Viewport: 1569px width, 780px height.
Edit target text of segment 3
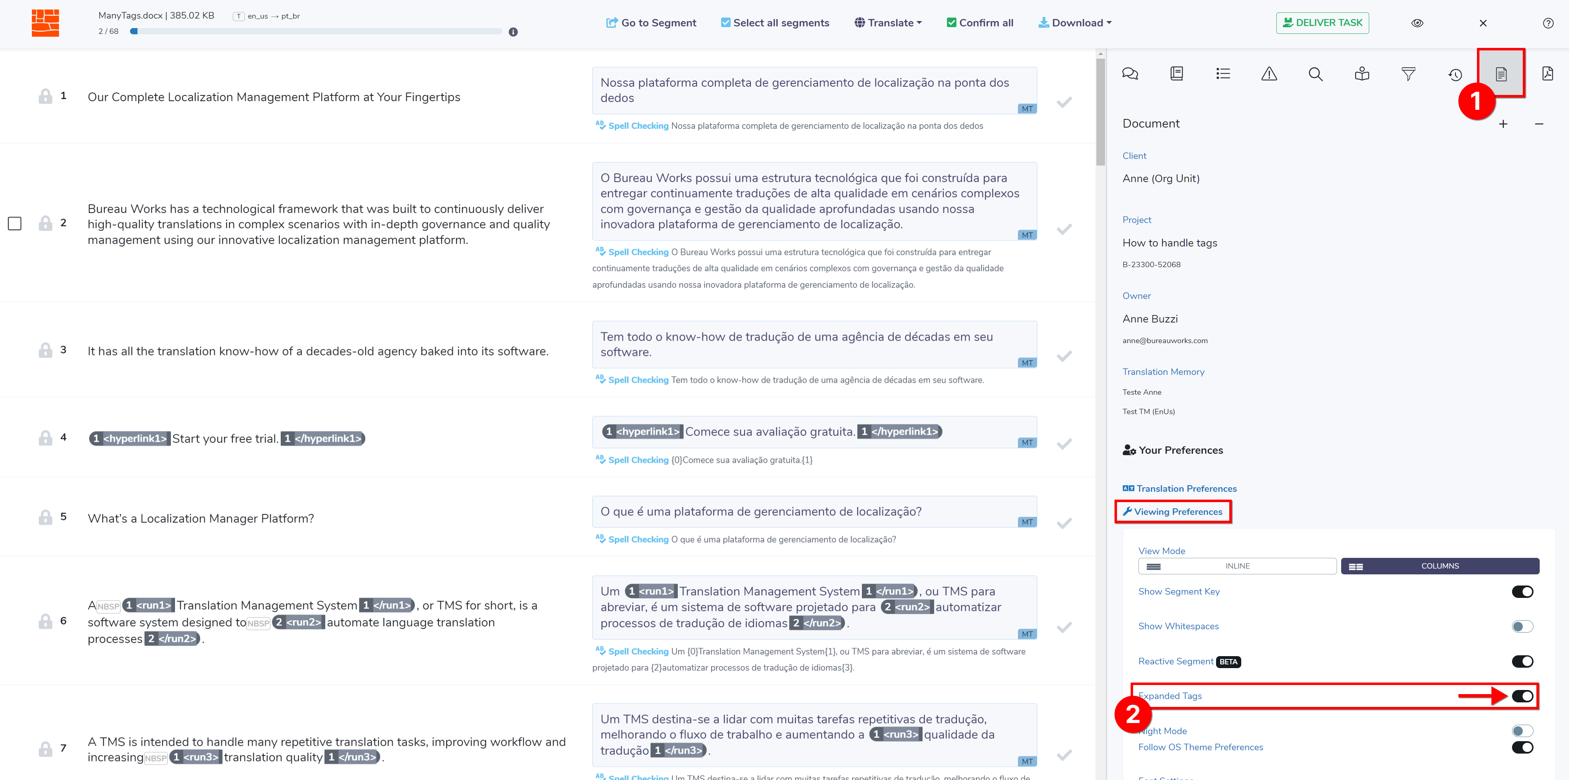click(x=814, y=344)
